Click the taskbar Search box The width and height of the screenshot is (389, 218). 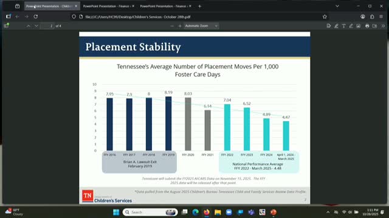(x=150, y=212)
